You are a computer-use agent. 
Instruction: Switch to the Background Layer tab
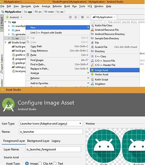tap(38, 141)
